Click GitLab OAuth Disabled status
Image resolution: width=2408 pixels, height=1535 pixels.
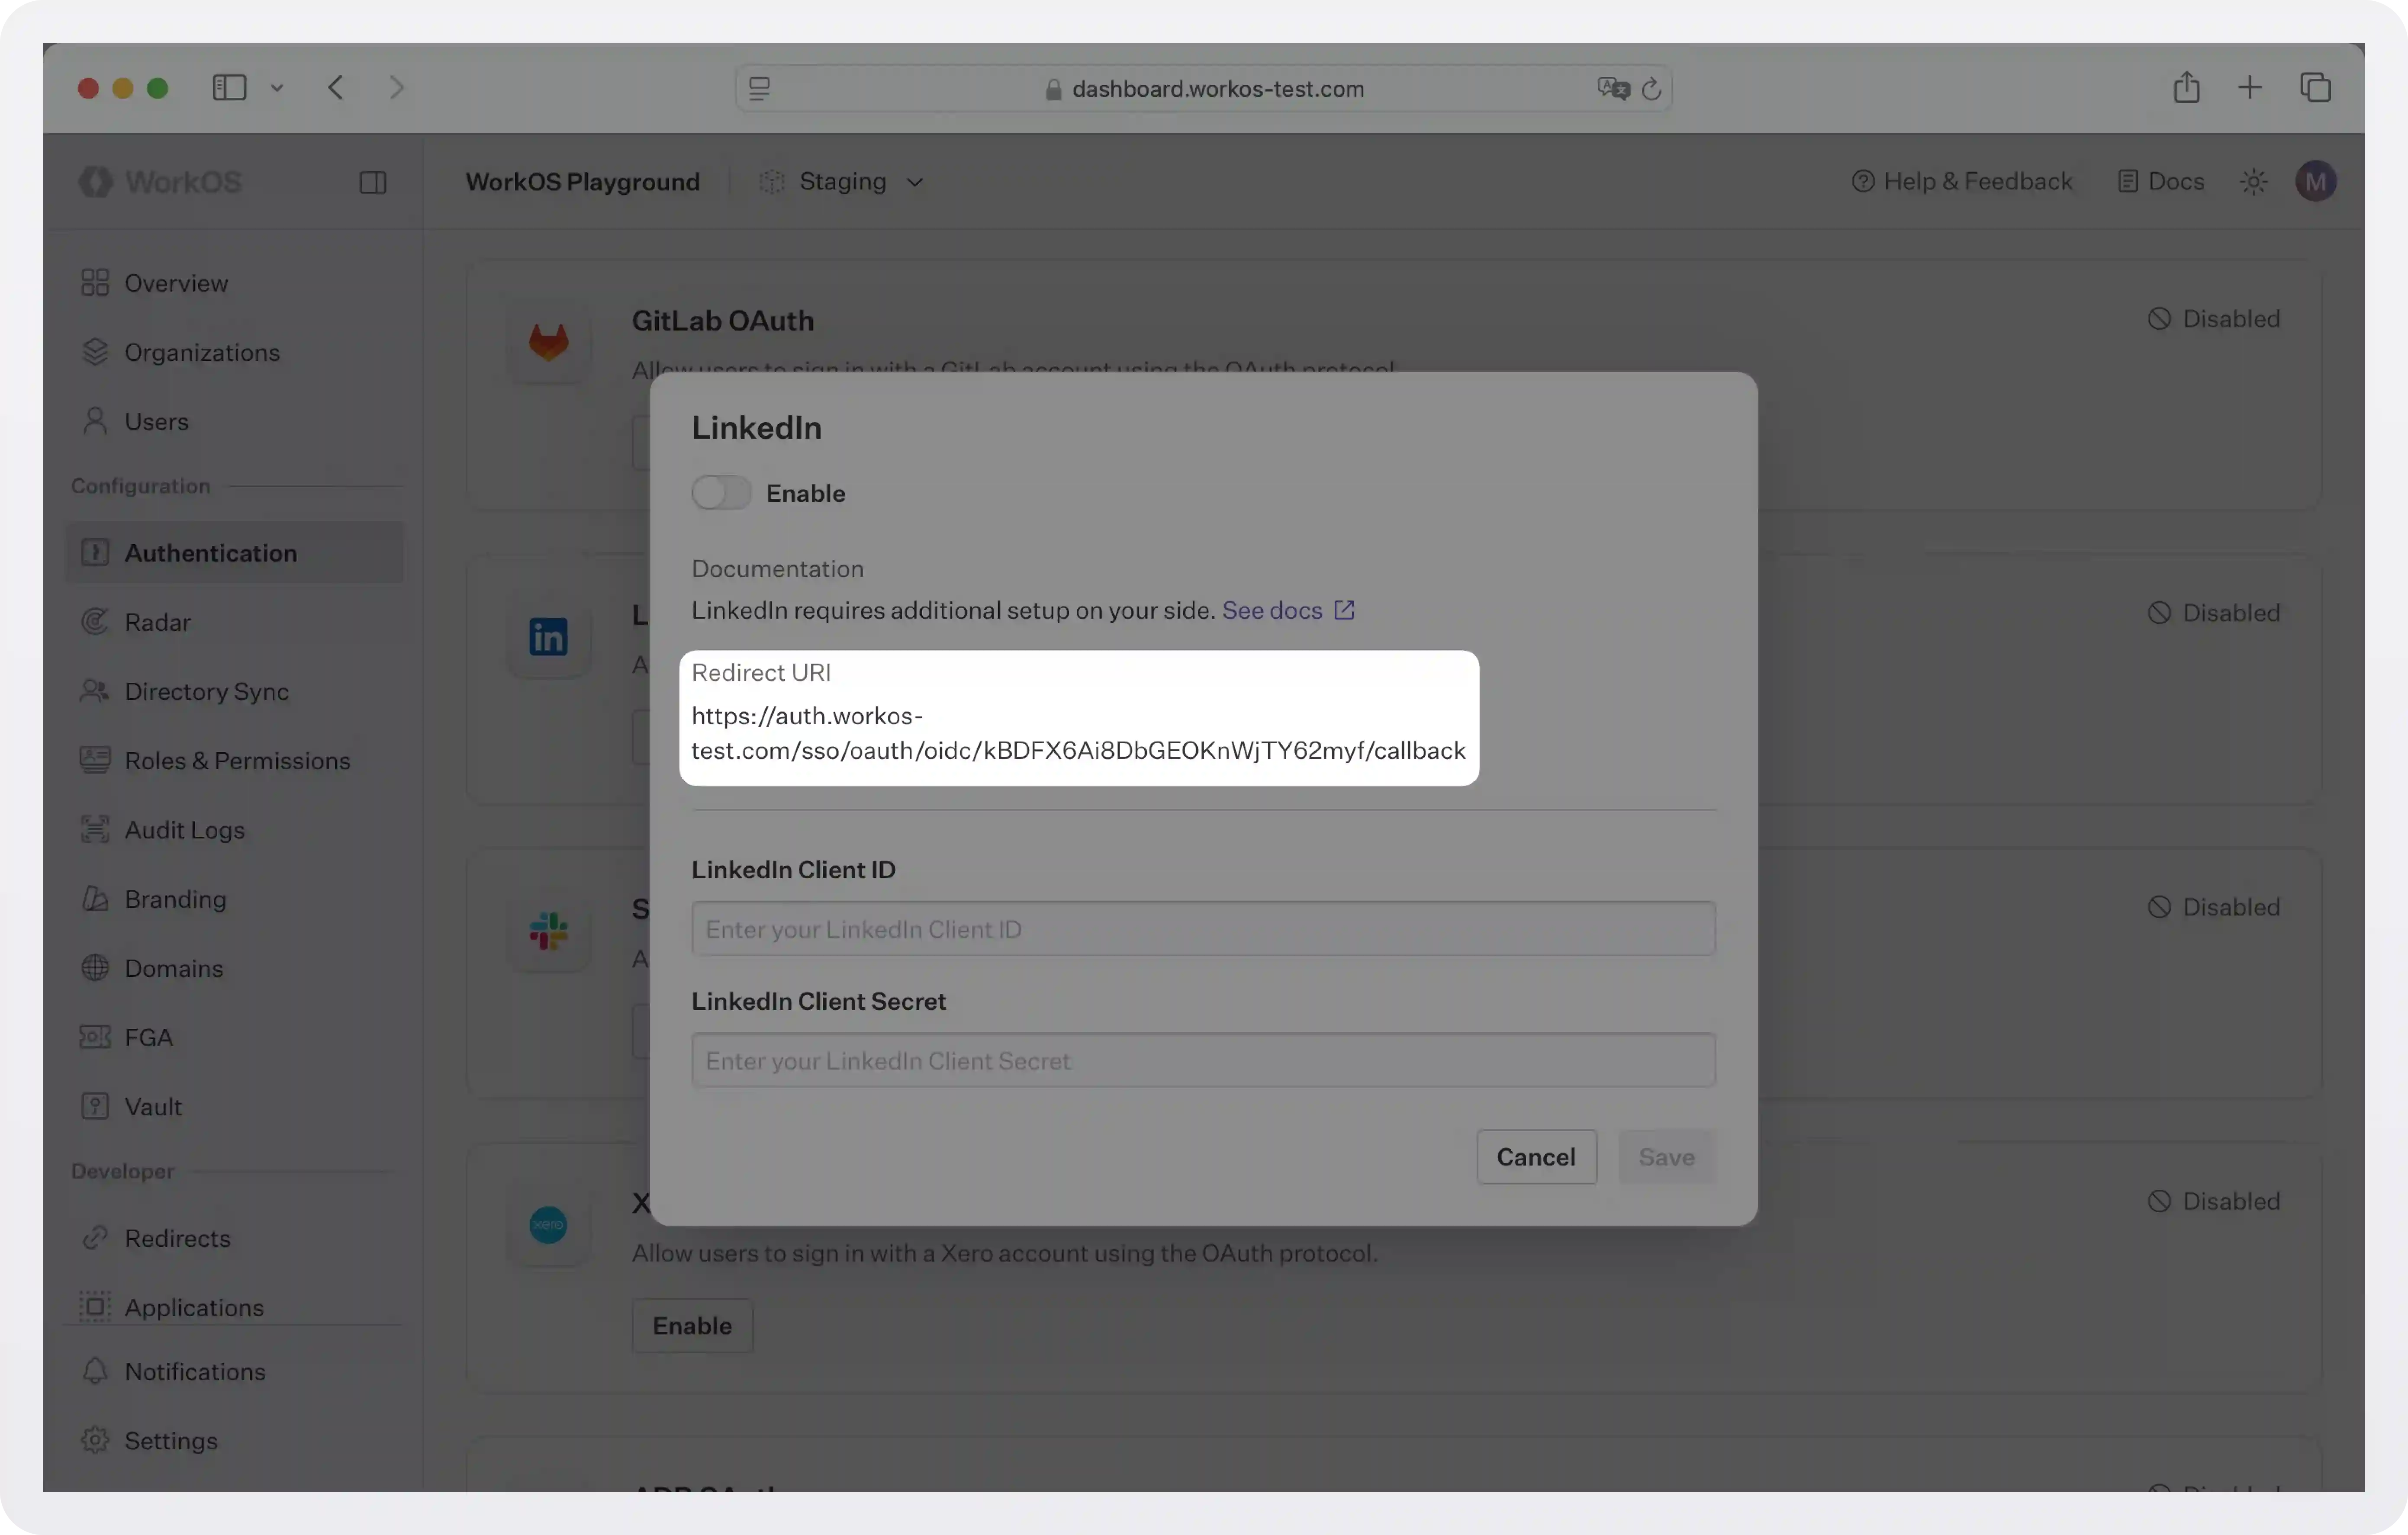pyautogui.click(x=2214, y=319)
